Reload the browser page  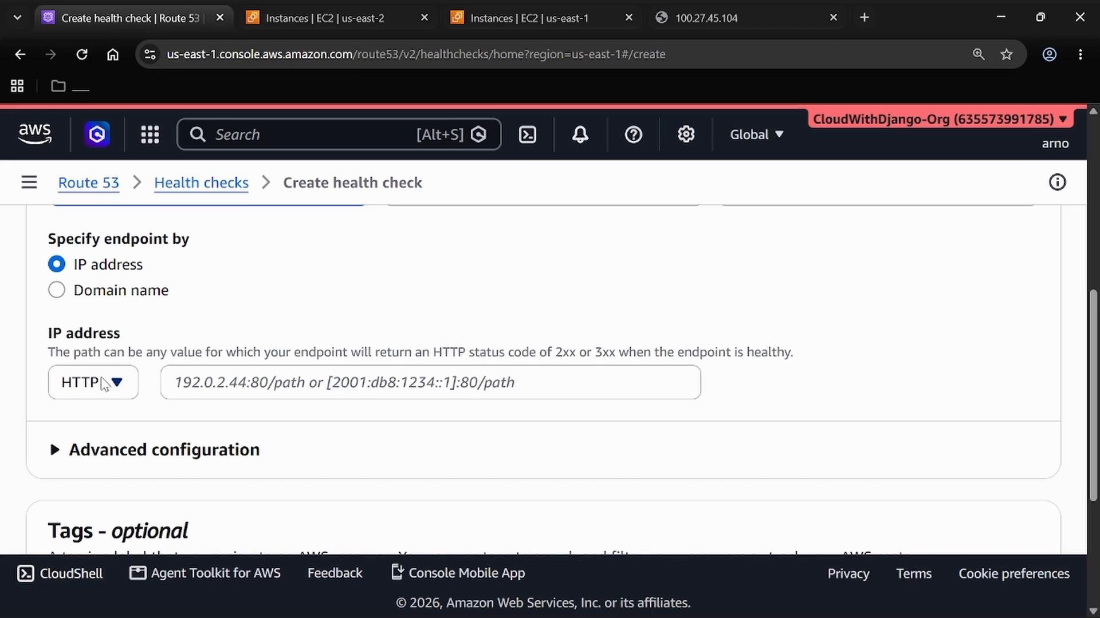click(x=82, y=54)
